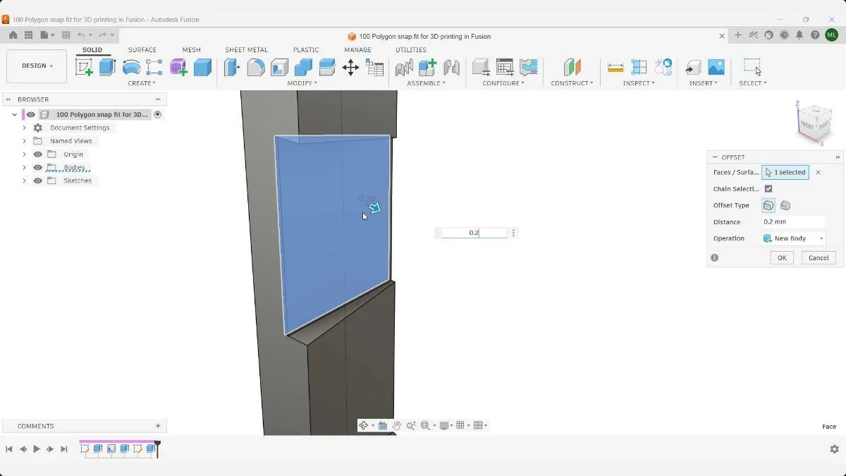Screen dimensions: 846x476
Task: Expand the Document Settings tree node
Action: pyautogui.click(x=24, y=128)
